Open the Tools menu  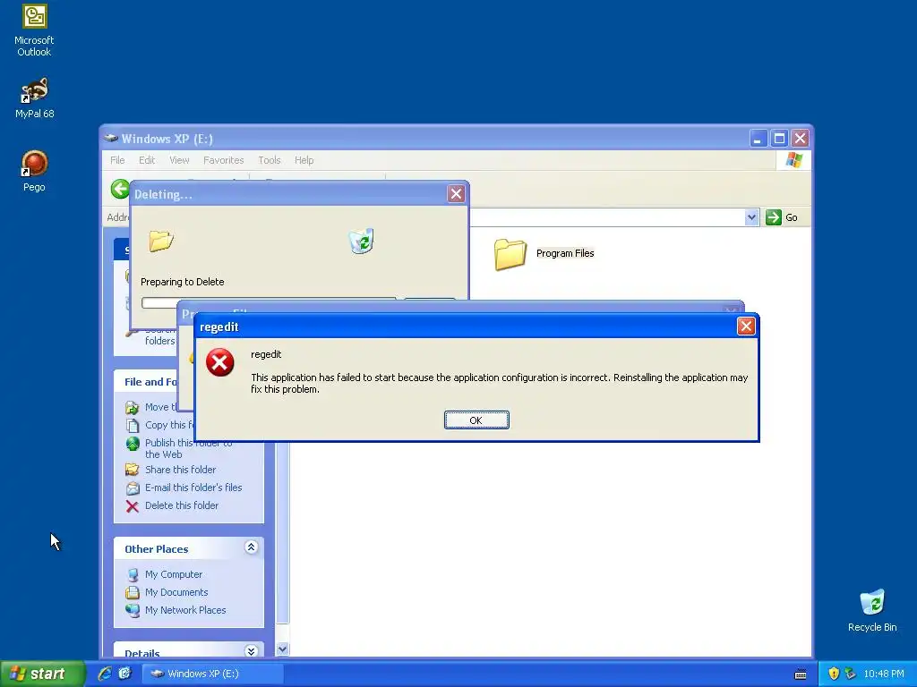coord(269,160)
